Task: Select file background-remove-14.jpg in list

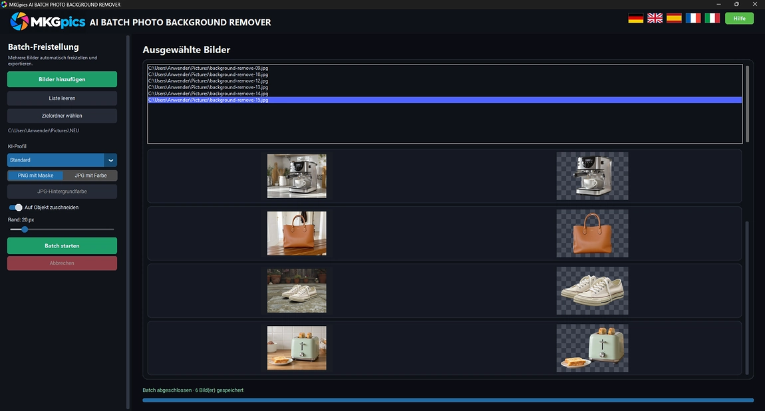Action: (x=444, y=94)
